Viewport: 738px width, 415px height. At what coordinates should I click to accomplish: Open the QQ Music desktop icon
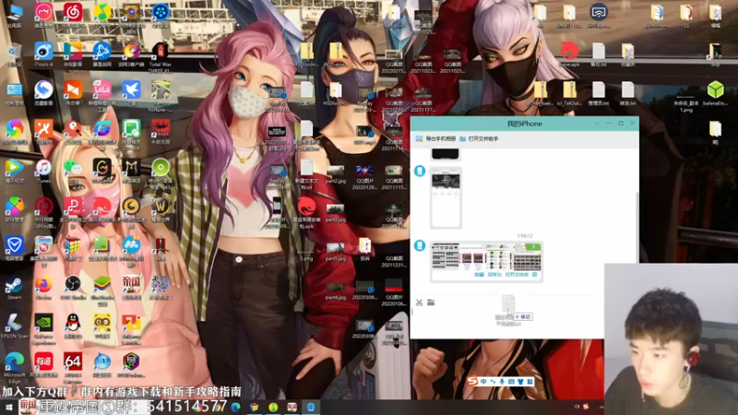(x=101, y=15)
